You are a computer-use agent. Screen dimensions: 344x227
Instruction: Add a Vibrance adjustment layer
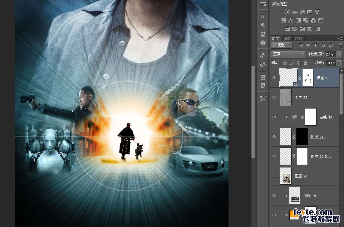tap(317, 12)
